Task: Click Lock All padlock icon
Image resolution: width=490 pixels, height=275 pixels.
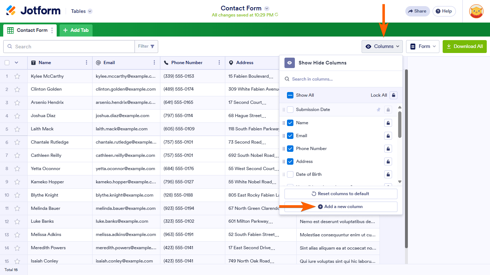Action: pyautogui.click(x=394, y=95)
